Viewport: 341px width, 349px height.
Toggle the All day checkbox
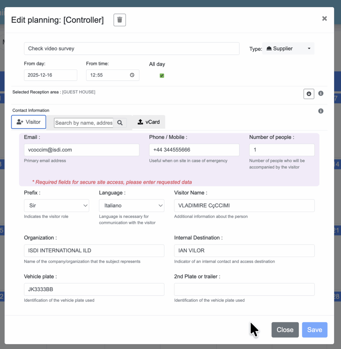[x=162, y=76]
